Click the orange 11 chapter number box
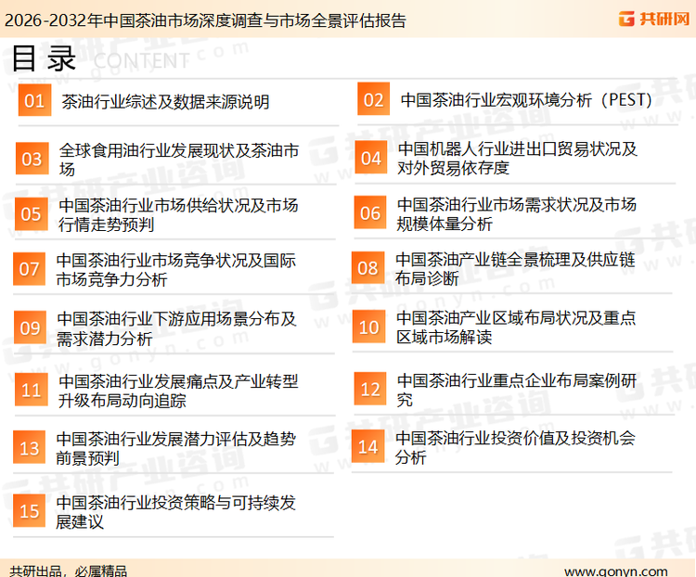This screenshot has height=577, width=696. tap(31, 390)
